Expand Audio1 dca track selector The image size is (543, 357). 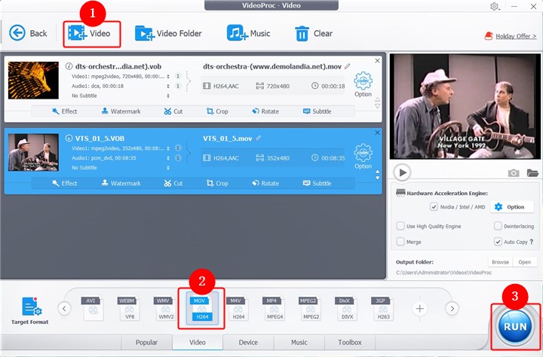[x=168, y=86]
